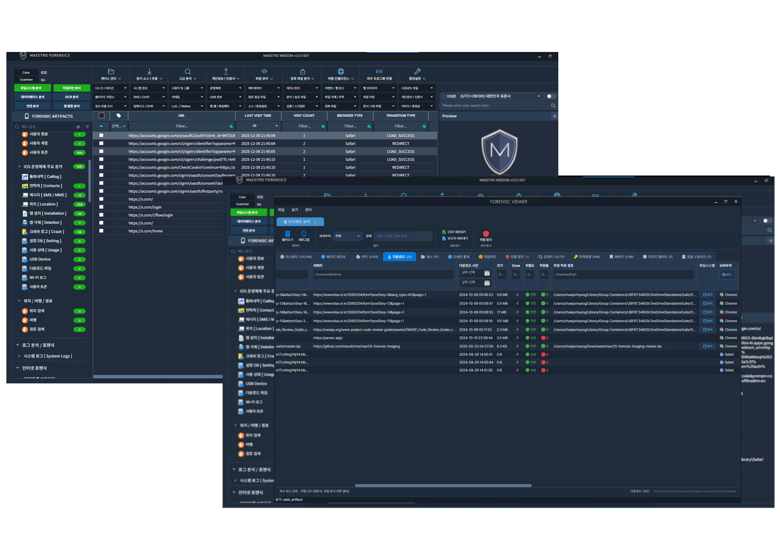This screenshot has height=558, width=780.
Task: Expand the 시스템 로그 [System Logs] node
Action: 19,356
